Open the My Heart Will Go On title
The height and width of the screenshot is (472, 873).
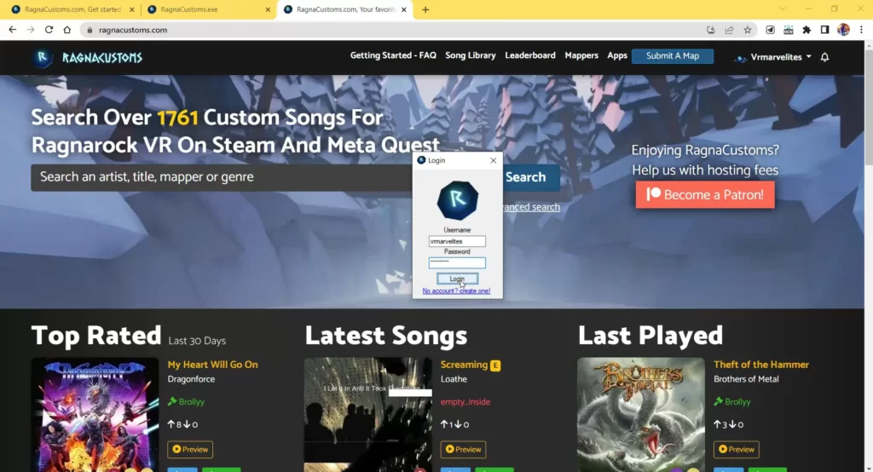pyautogui.click(x=212, y=365)
